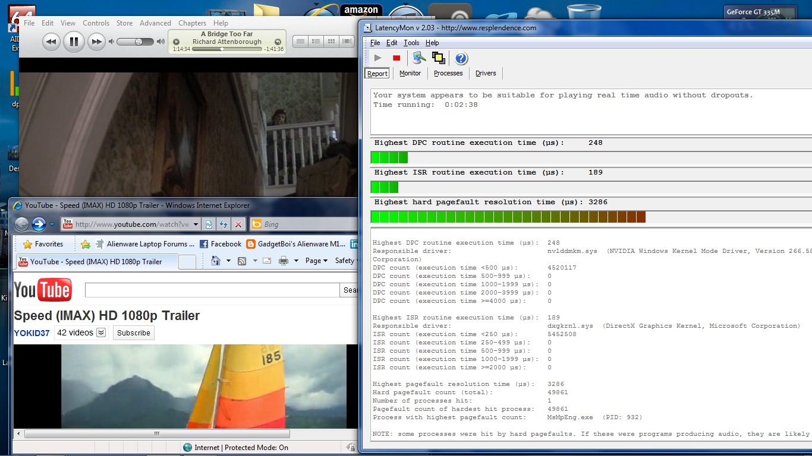Click IE compatibility view icon
This screenshot has height=456, width=812.
209,224
